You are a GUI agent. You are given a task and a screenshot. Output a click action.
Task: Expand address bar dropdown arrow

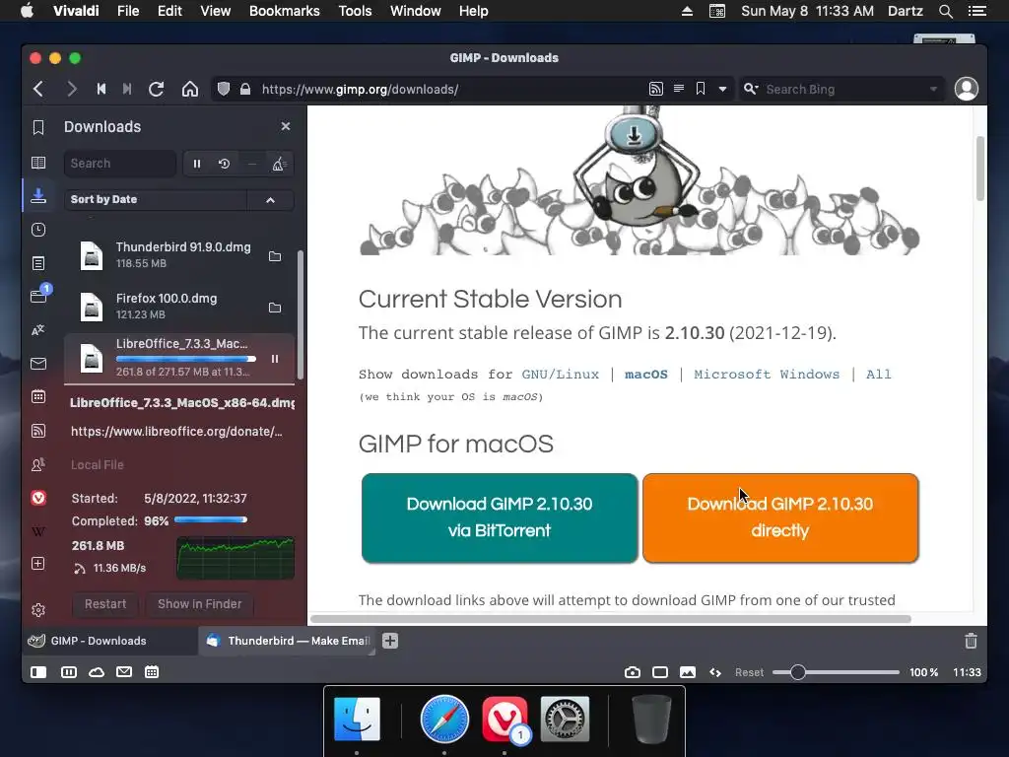(722, 89)
